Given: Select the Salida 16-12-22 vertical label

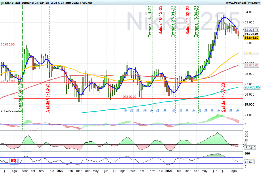Looking at the screenshot, I should click(x=161, y=20).
